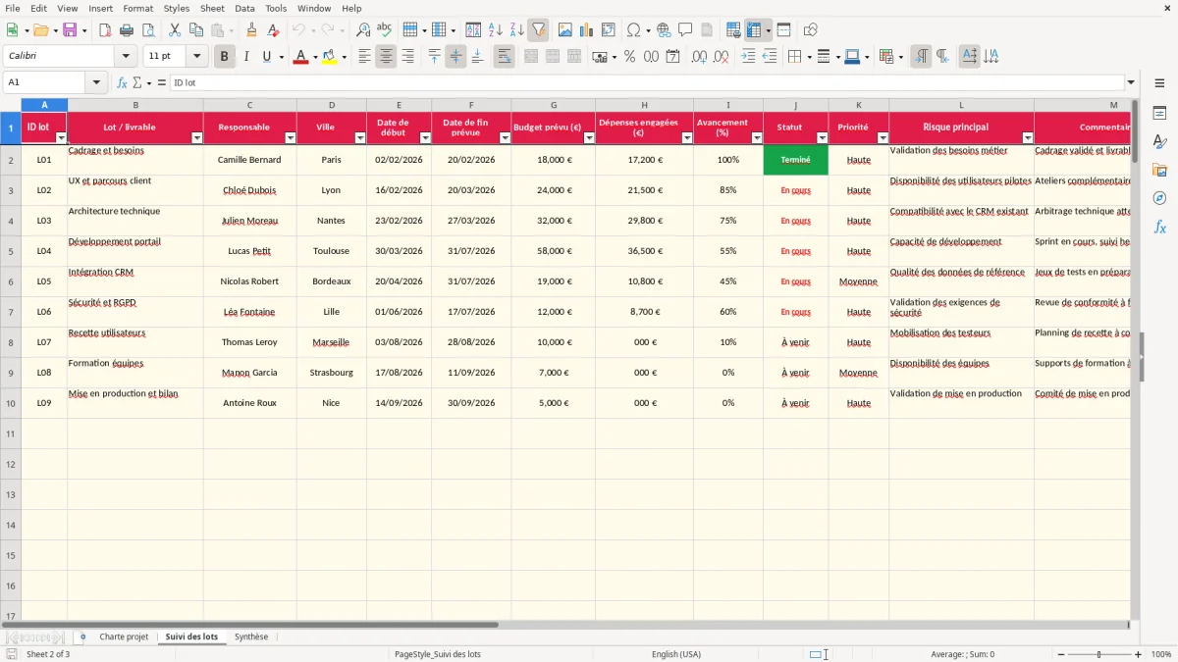Open sidebar Navigator panel
Image resolution: width=1178 pixels, height=662 pixels.
coord(1159,198)
